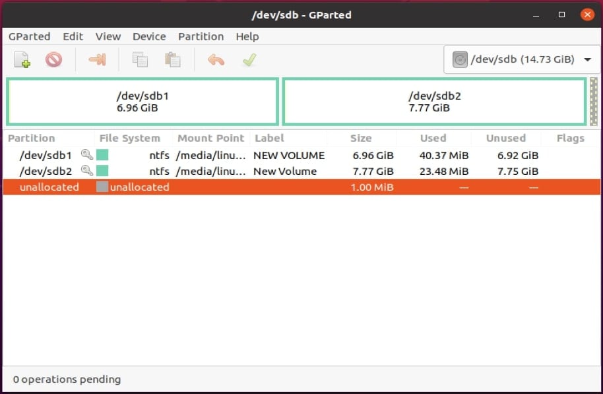
Task: Click the New partition toolbar icon
Action: [22, 59]
